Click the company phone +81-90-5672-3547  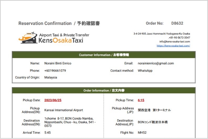pos(179,38)
